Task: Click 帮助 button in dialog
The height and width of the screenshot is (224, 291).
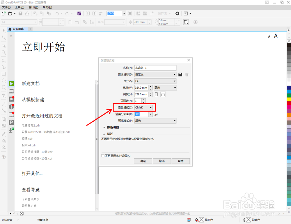Action: click(x=181, y=161)
